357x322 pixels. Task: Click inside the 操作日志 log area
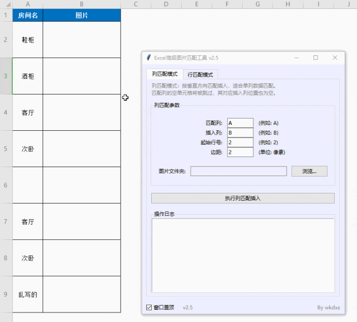[243, 255]
